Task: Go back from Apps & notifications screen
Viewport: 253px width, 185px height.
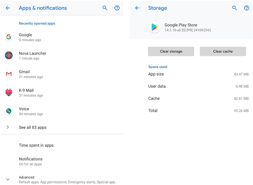Action: [x=8, y=8]
